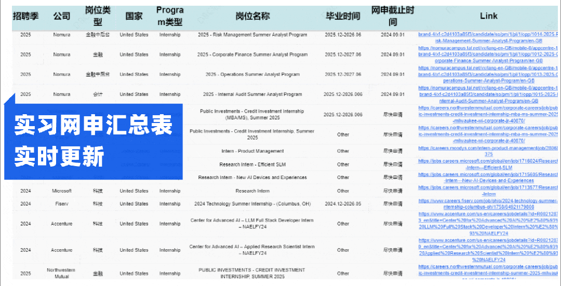This screenshot has height=286, width=561.
Task: Click 'United States' in the LLM Full Stack row
Action: 134,223
